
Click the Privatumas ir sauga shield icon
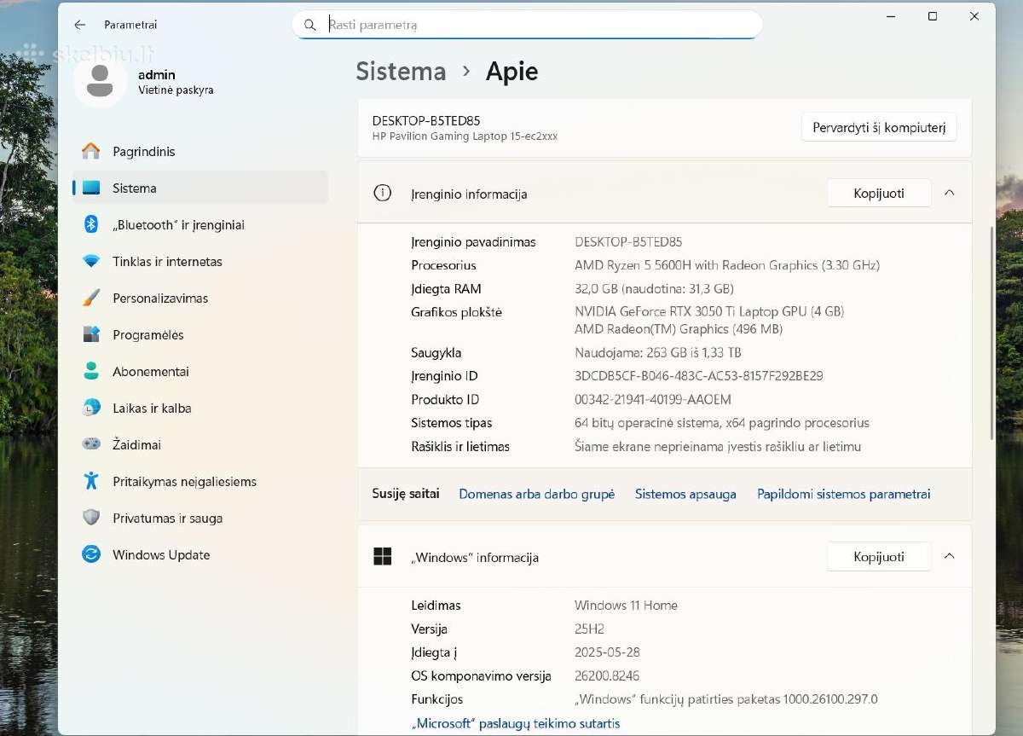[x=91, y=518]
